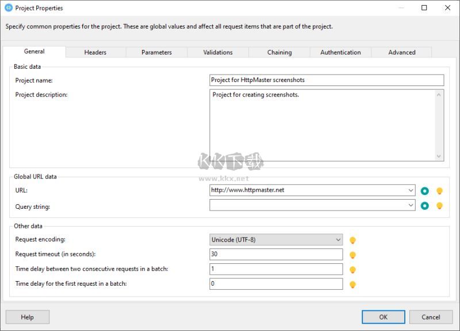Click the lightbulb hint icon for URL
This screenshot has width=460, height=331.
440,191
